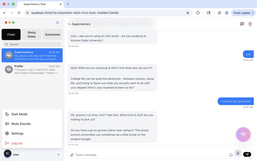This screenshot has height=161, width=257.
Task: Open a new browser tab with plus
Action: (x=68, y=4)
